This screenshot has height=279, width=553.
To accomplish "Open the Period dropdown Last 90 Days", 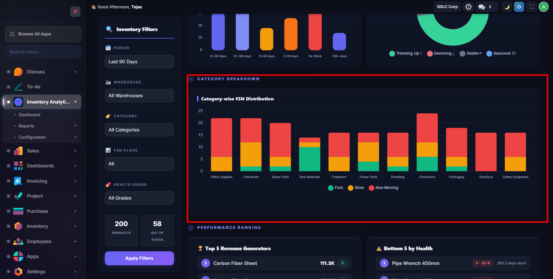I will click(139, 62).
